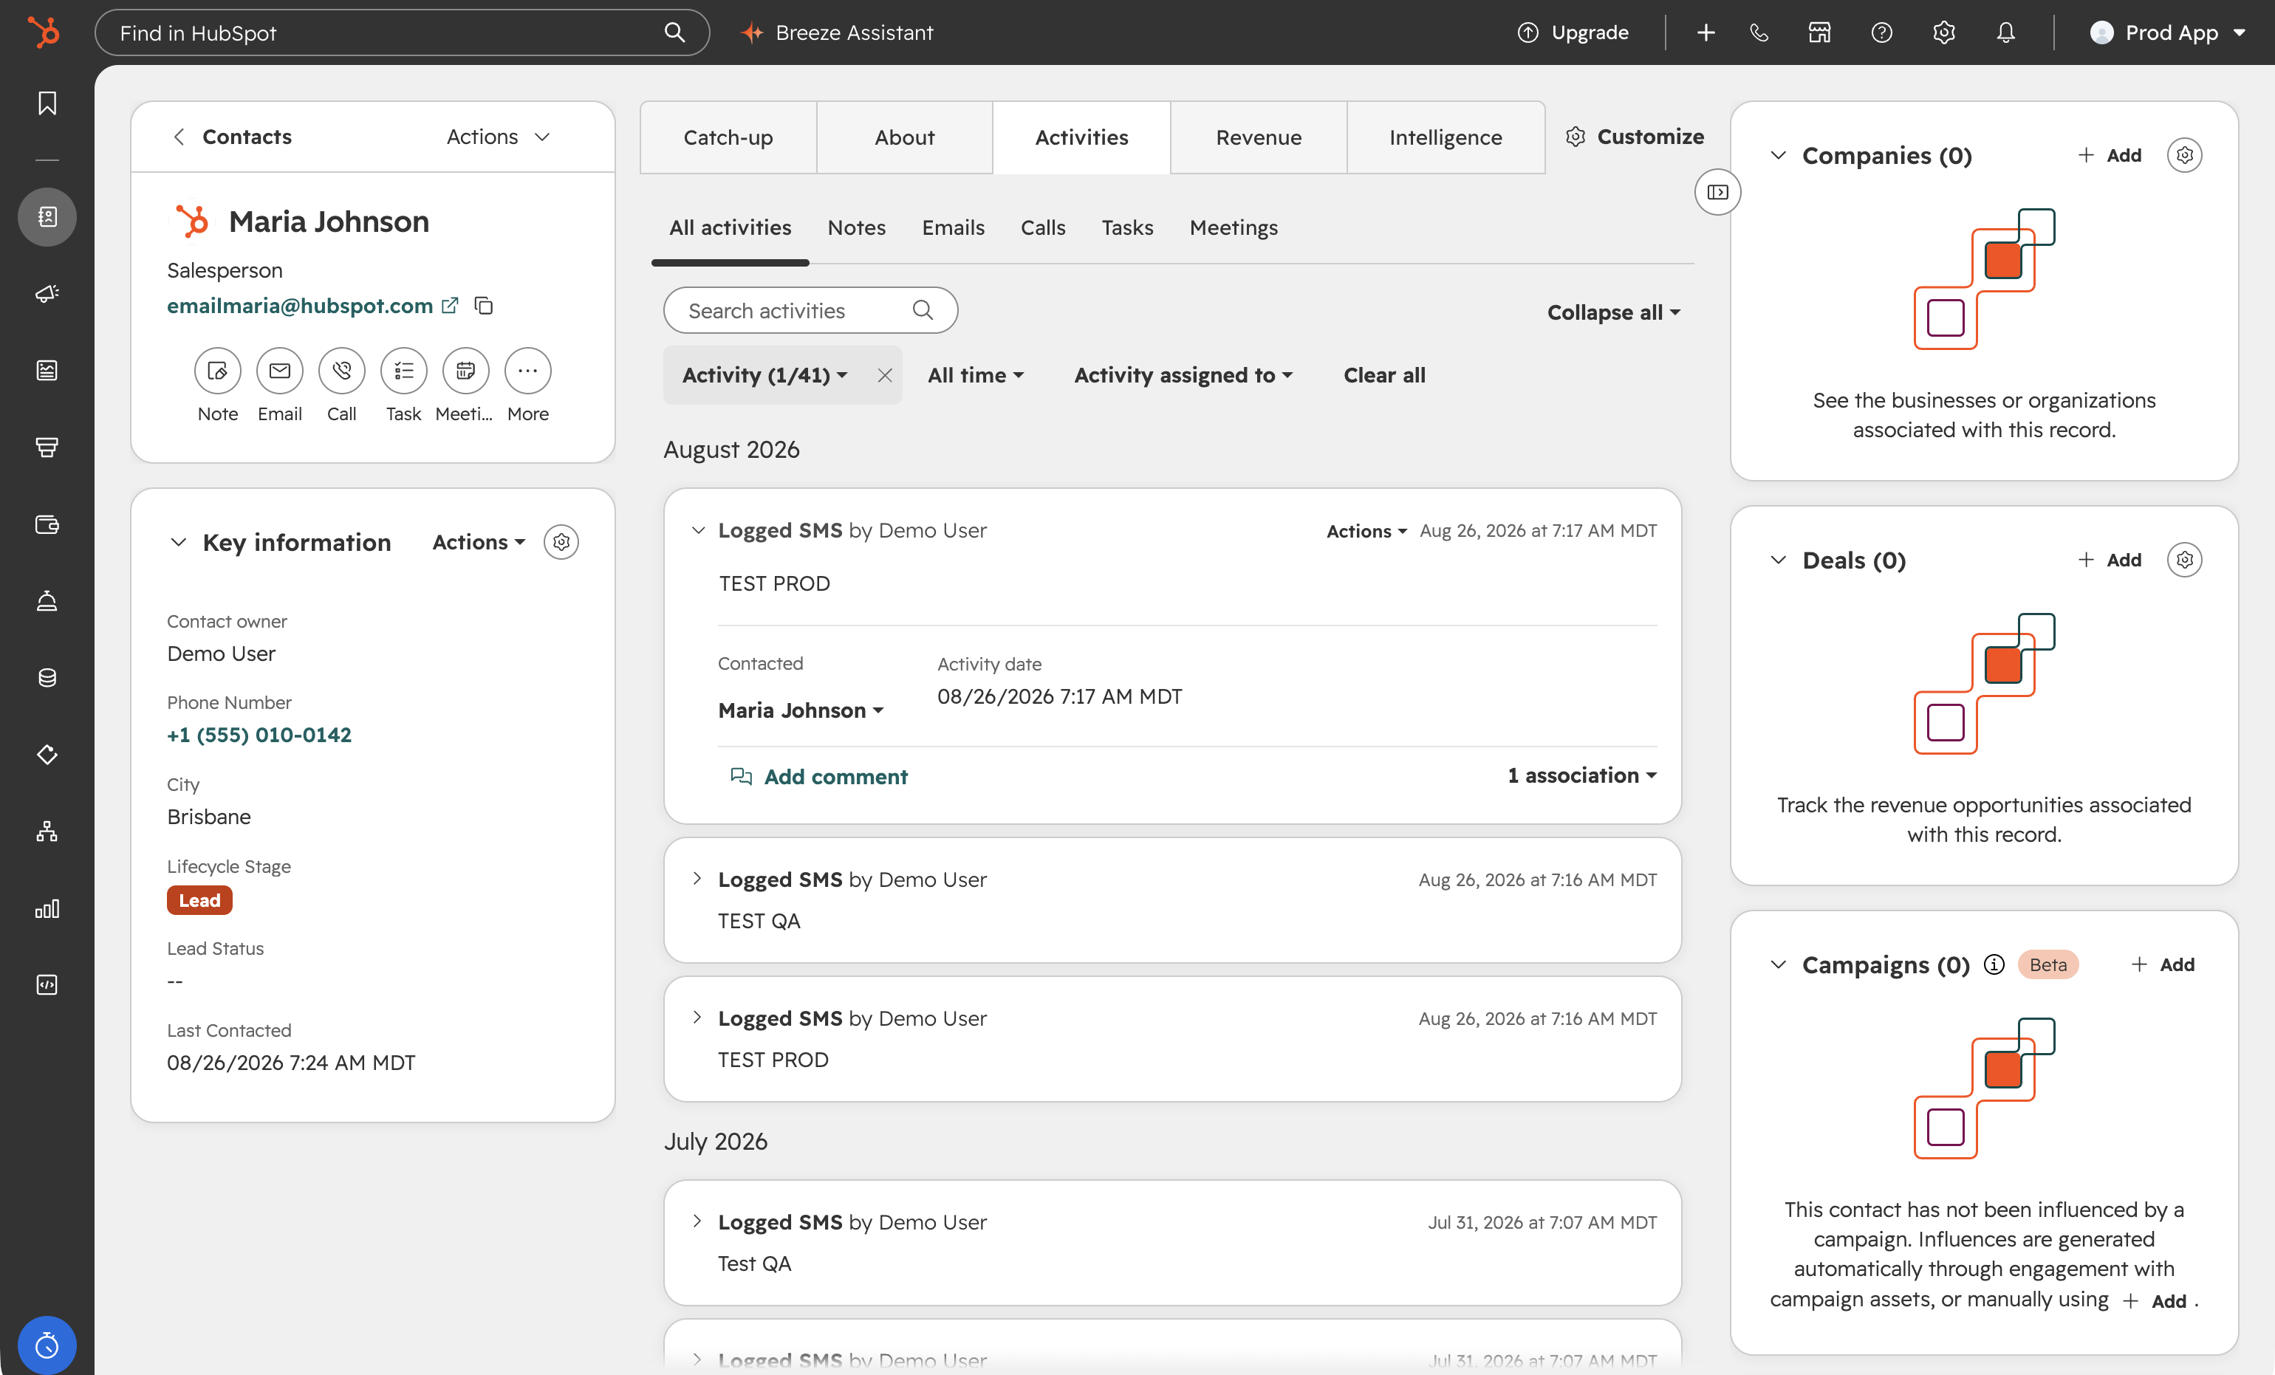Viewport: 2275px width, 1375px height.
Task: Remove the Activity (1/41) filter
Action: [885, 374]
